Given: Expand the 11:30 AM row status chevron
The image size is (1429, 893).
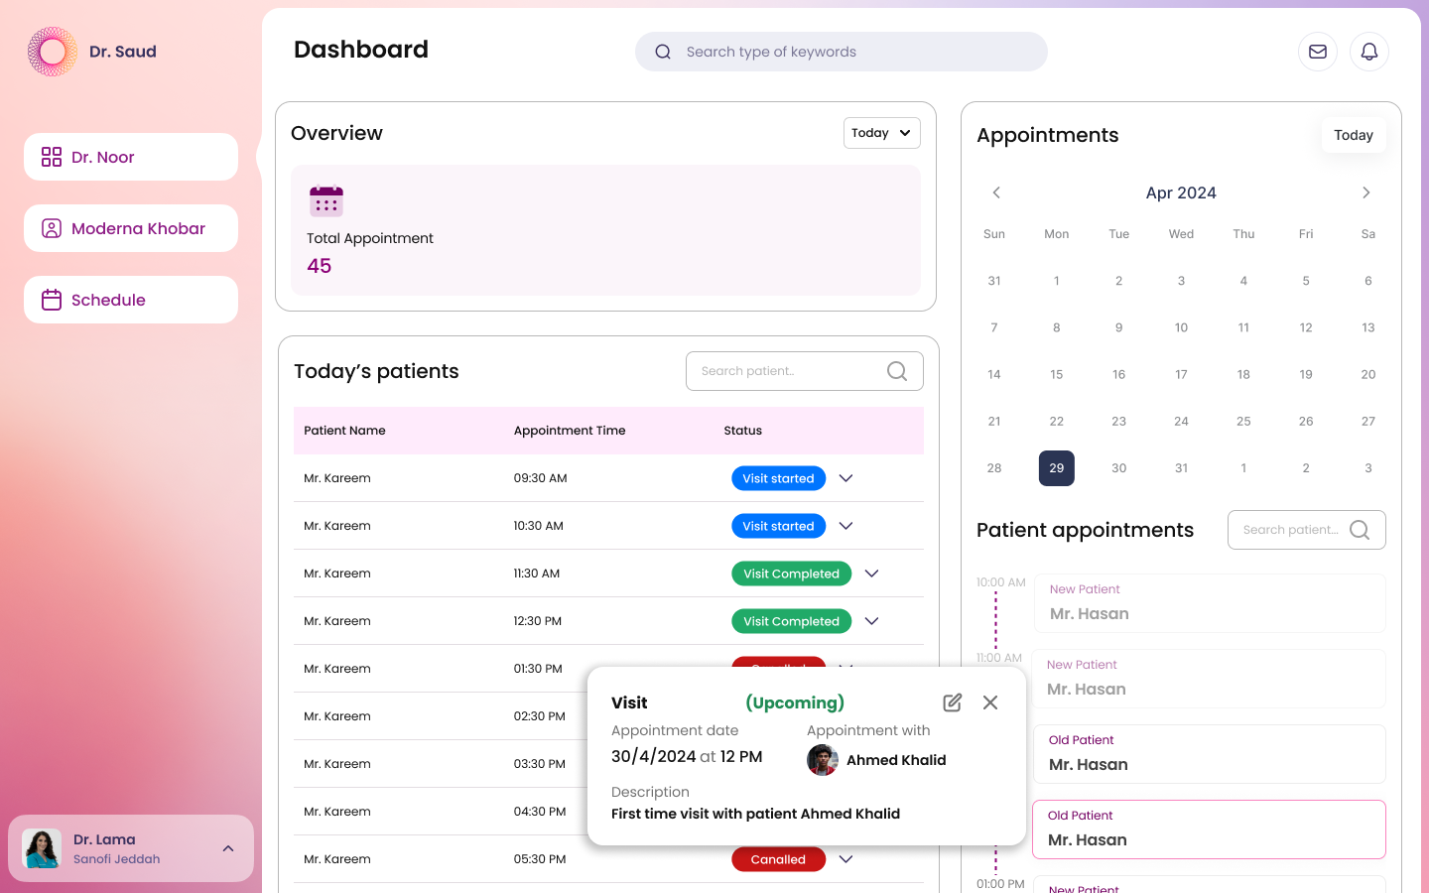Looking at the screenshot, I should tap(871, 574).
